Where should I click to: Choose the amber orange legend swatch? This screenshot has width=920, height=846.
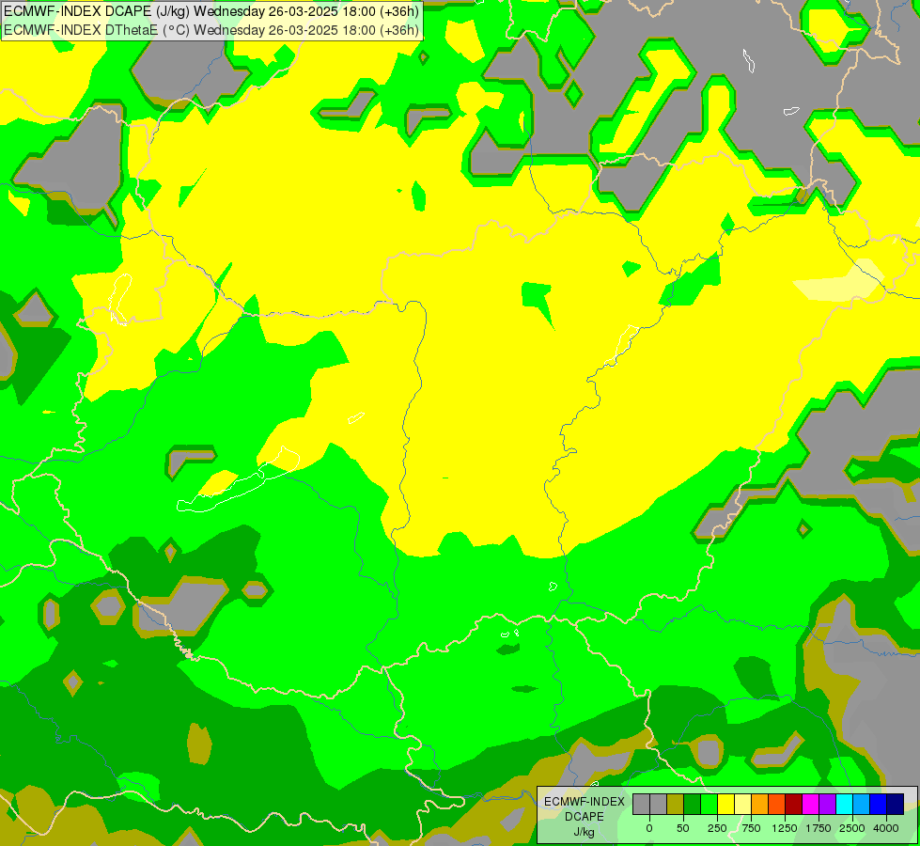click(x=760, y=804)
